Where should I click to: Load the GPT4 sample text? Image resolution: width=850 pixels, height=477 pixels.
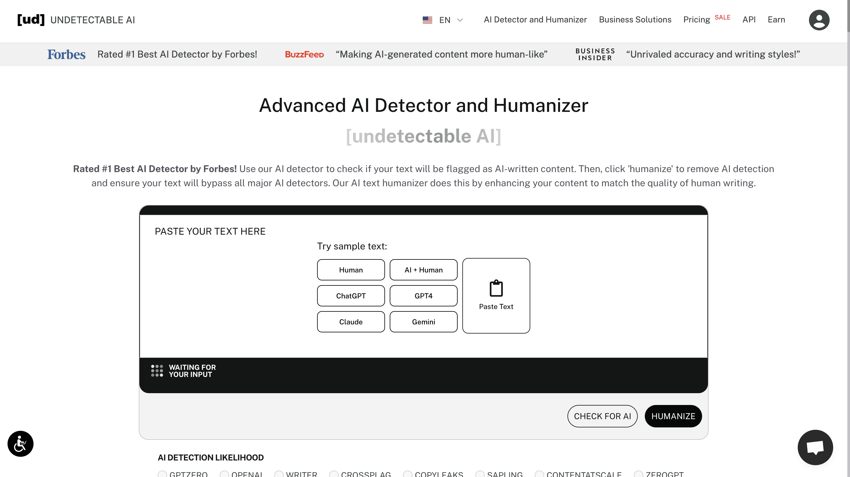point(423,296)
